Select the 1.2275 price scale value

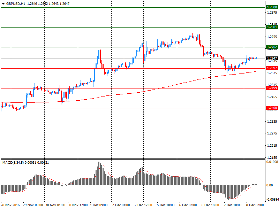(x=272, y=133)
